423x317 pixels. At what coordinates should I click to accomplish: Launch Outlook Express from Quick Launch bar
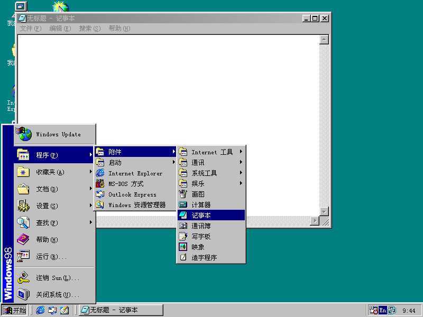(52, 310)
